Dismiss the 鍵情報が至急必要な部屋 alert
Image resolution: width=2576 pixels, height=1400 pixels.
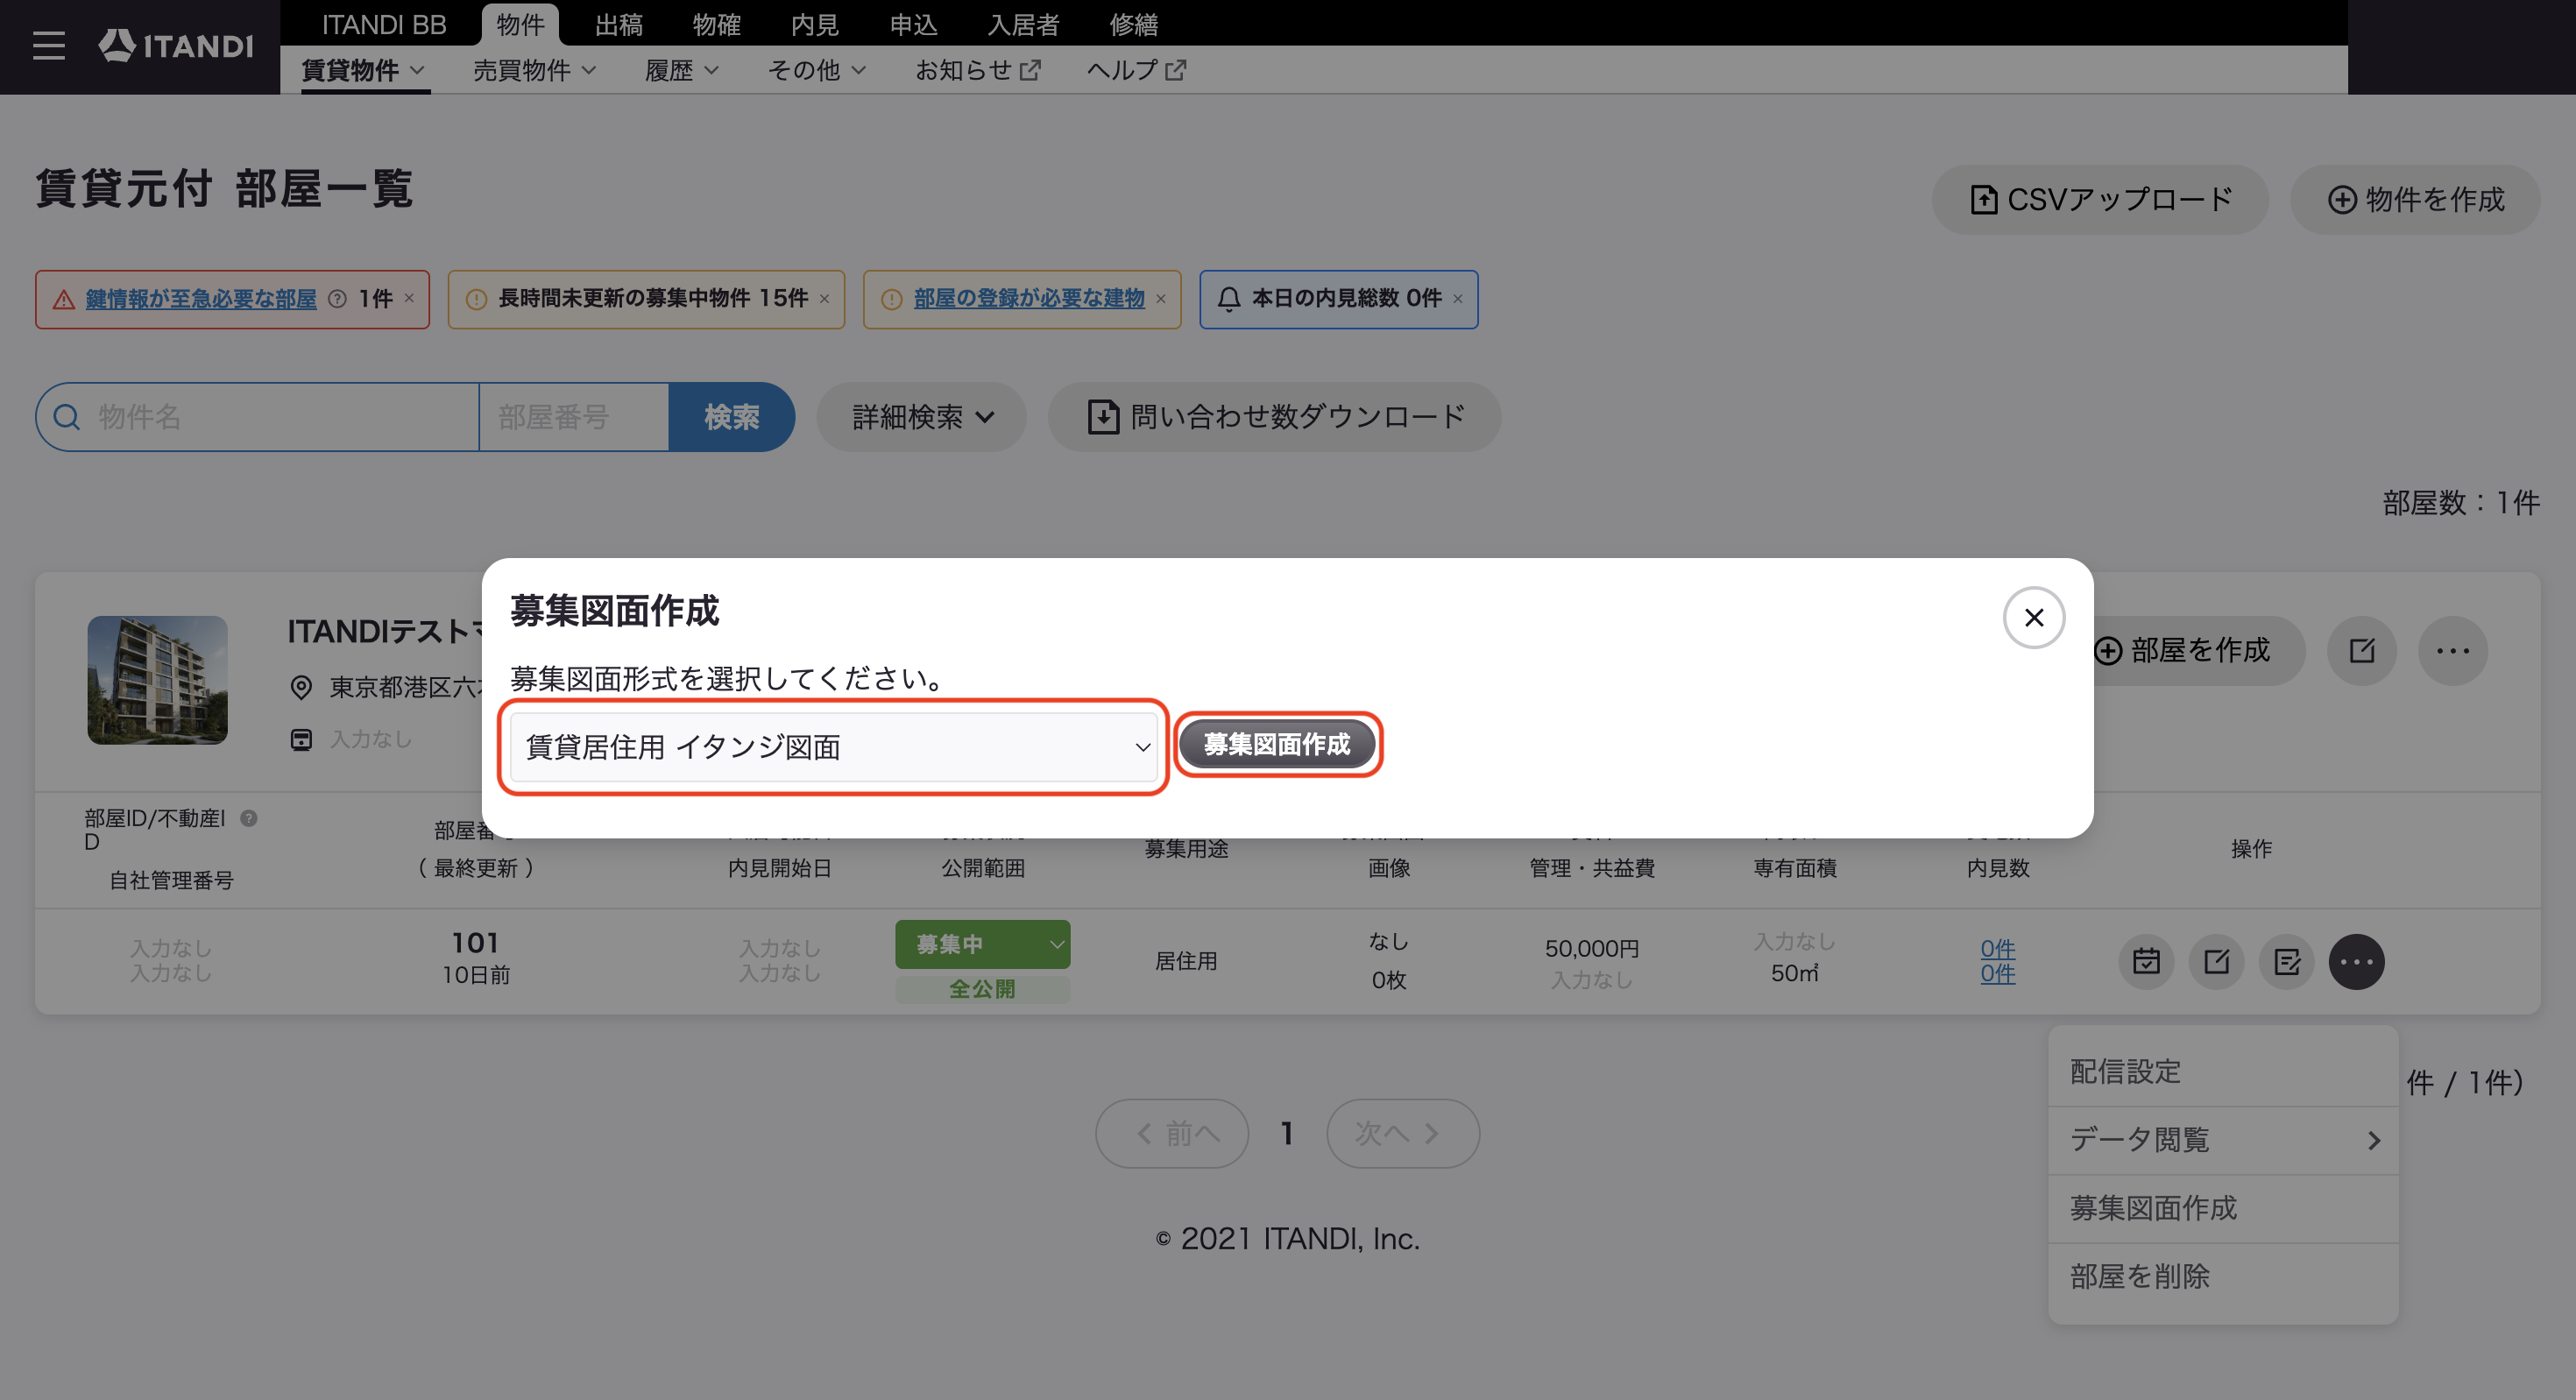click(x=409, y=298)
